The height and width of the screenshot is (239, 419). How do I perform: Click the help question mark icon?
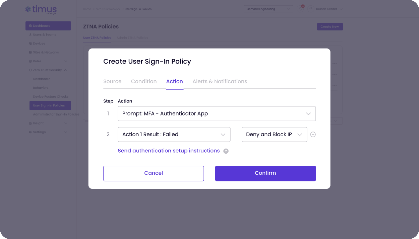(x=226, y=151)
